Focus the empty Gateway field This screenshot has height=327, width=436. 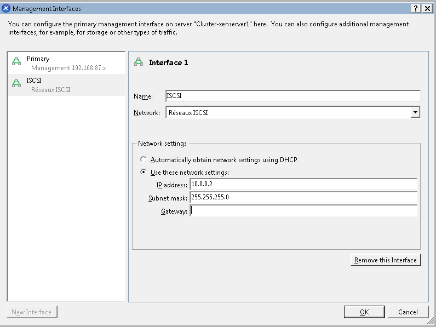pos(303,211)
